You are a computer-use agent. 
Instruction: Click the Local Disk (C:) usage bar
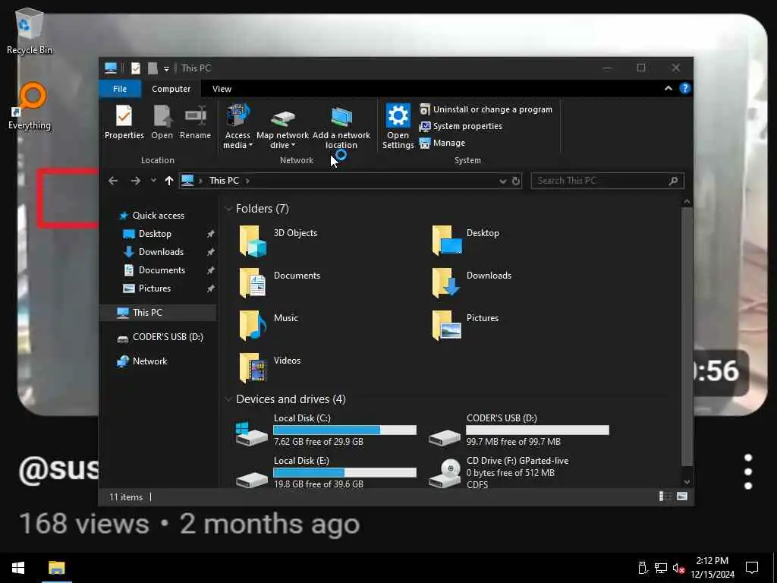(345, 430)
